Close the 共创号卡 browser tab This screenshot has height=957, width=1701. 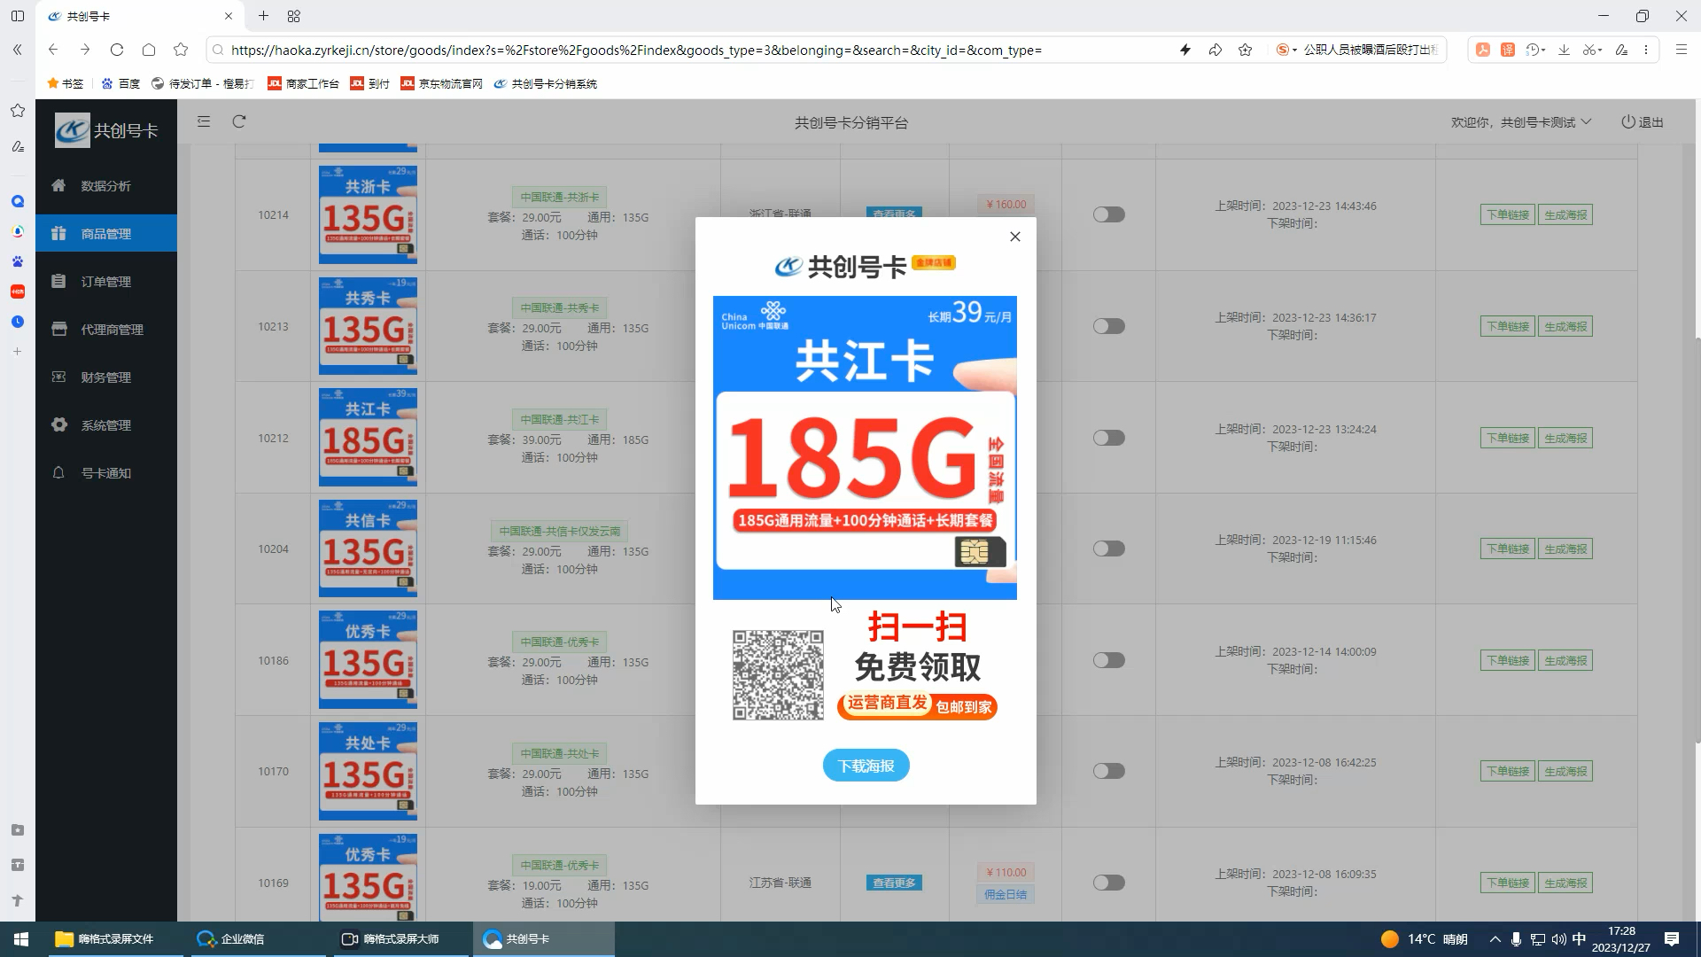(229, 16)
